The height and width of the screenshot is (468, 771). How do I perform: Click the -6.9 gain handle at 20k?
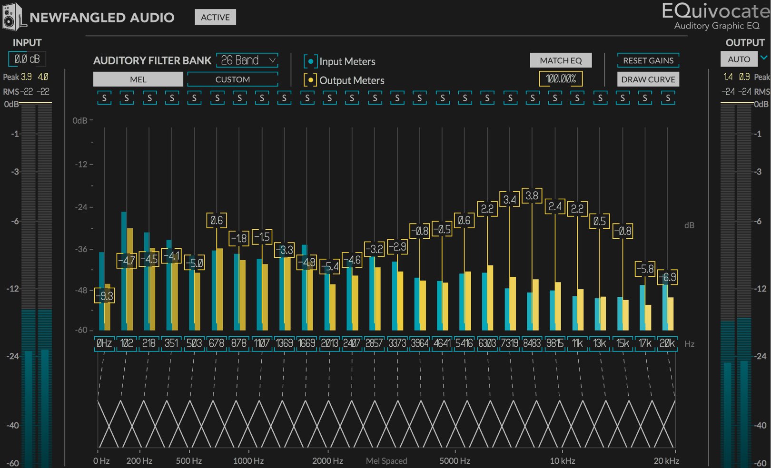point(668,277)
